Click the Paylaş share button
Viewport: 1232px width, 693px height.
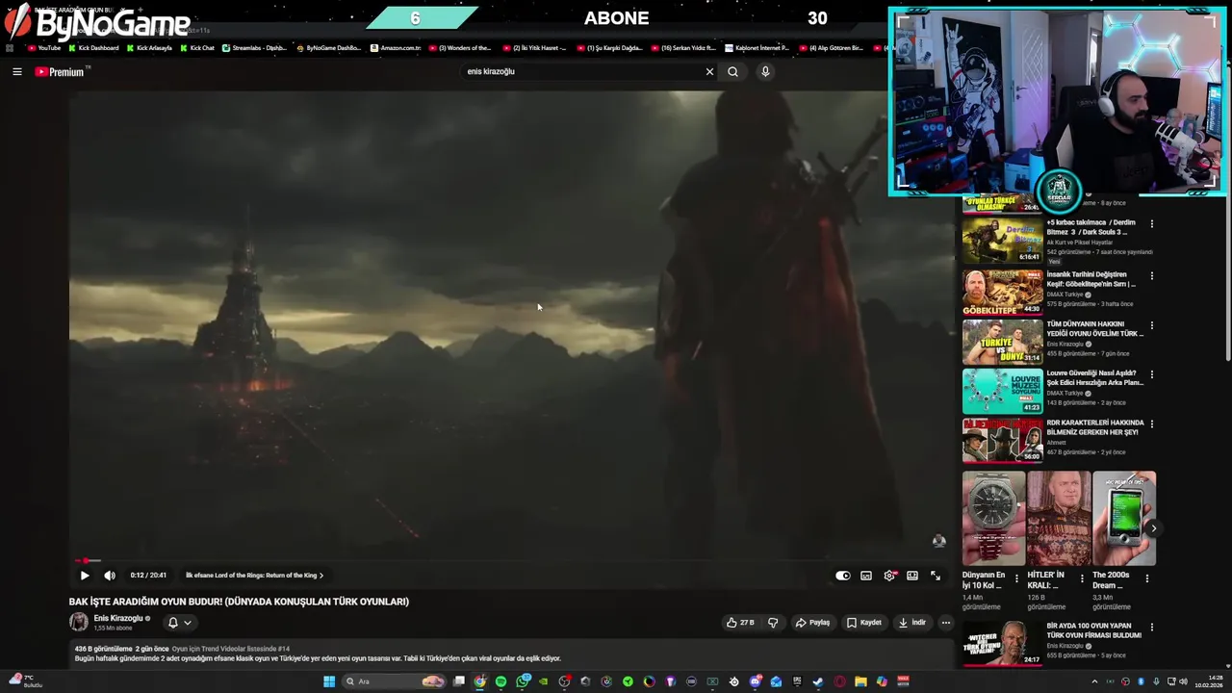(813, 623)
